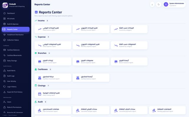The width and height of the screenshot is (189, 117).
Task: Click the Roles & Permissions lock icon
Action: (4, 107)
